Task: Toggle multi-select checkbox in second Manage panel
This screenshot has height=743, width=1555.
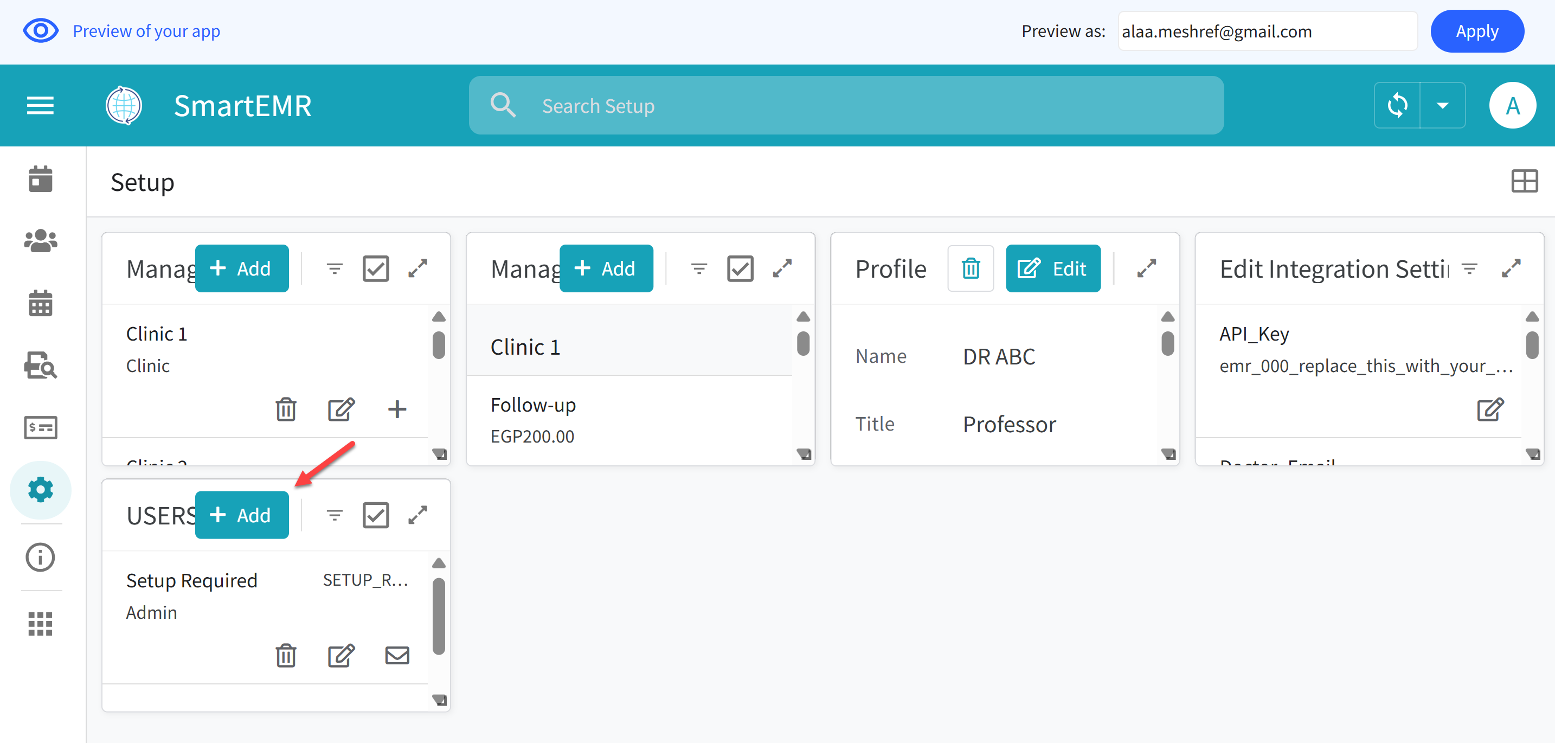Action: click(740, 268)
